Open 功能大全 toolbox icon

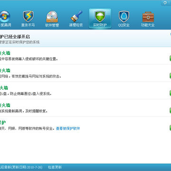148,17
